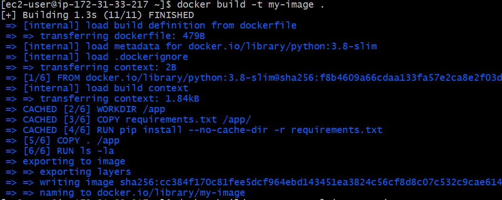Click transferring context 1.84kB line

tap(102, 99)
